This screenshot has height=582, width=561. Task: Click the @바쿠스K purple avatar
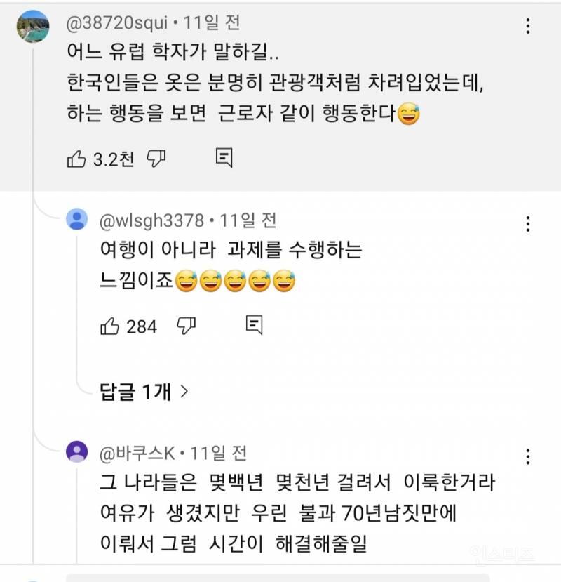tap(76, 452)
